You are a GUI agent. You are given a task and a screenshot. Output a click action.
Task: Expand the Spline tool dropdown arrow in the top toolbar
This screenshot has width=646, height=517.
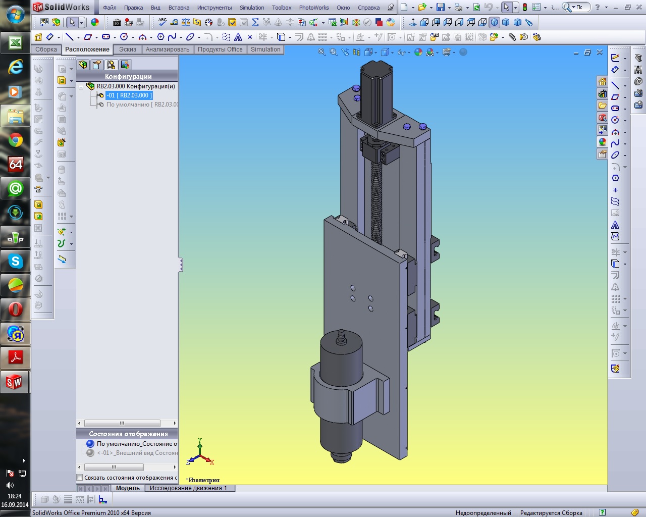[x=180, y=37]
